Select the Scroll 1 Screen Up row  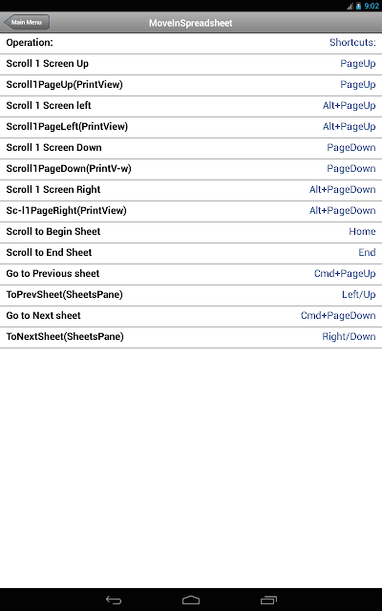tap(191, 64)
